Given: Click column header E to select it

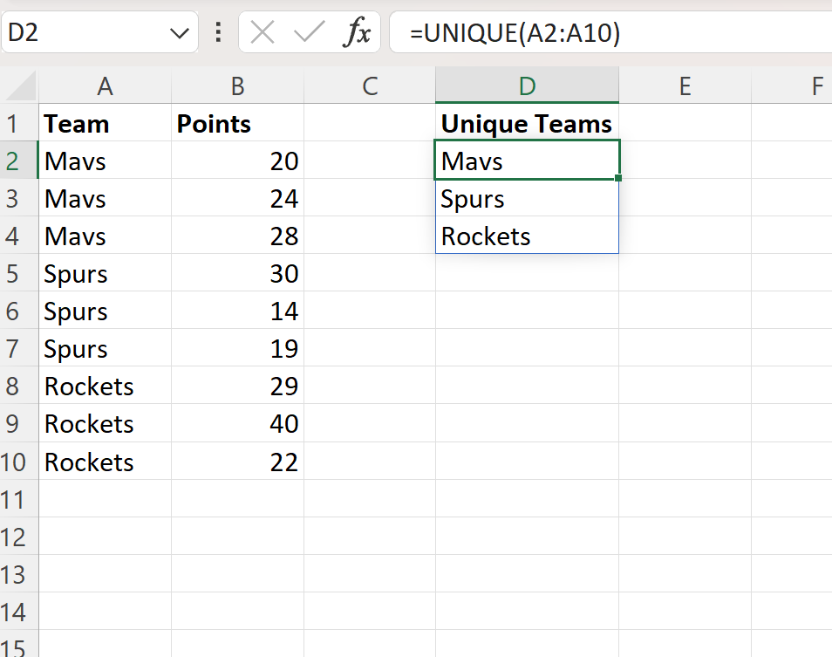Looking at the screenshot, I should click(685, 86).
